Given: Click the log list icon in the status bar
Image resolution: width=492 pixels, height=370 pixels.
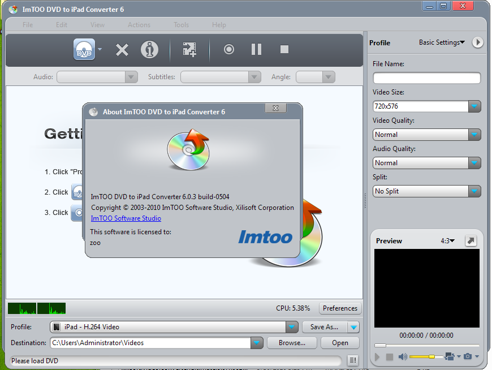Looking at the screenshot, I should 353,360.
